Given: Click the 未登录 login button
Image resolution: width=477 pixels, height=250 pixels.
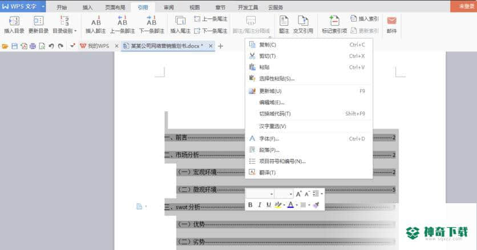Looking at the screenshot, I should click(464, 6).
